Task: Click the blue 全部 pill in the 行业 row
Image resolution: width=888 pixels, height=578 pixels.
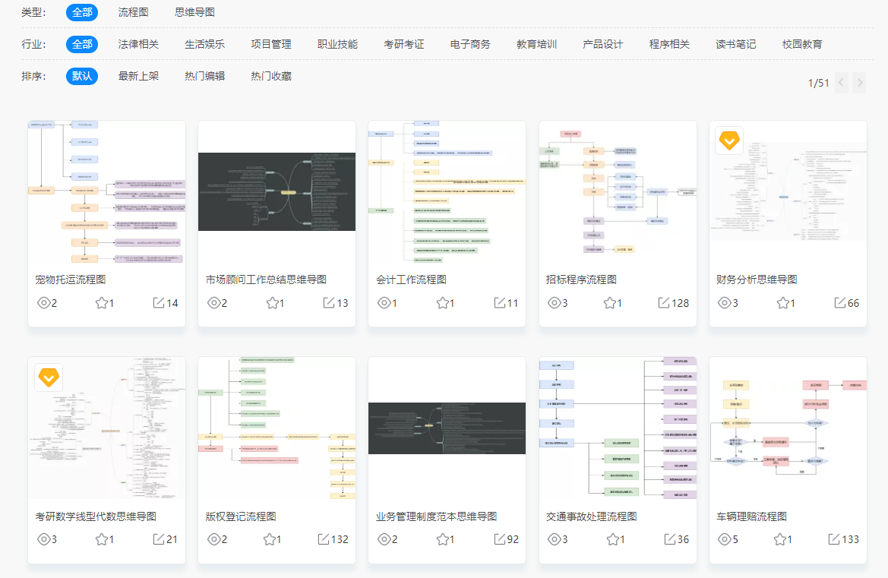Action: coord(81,45)
